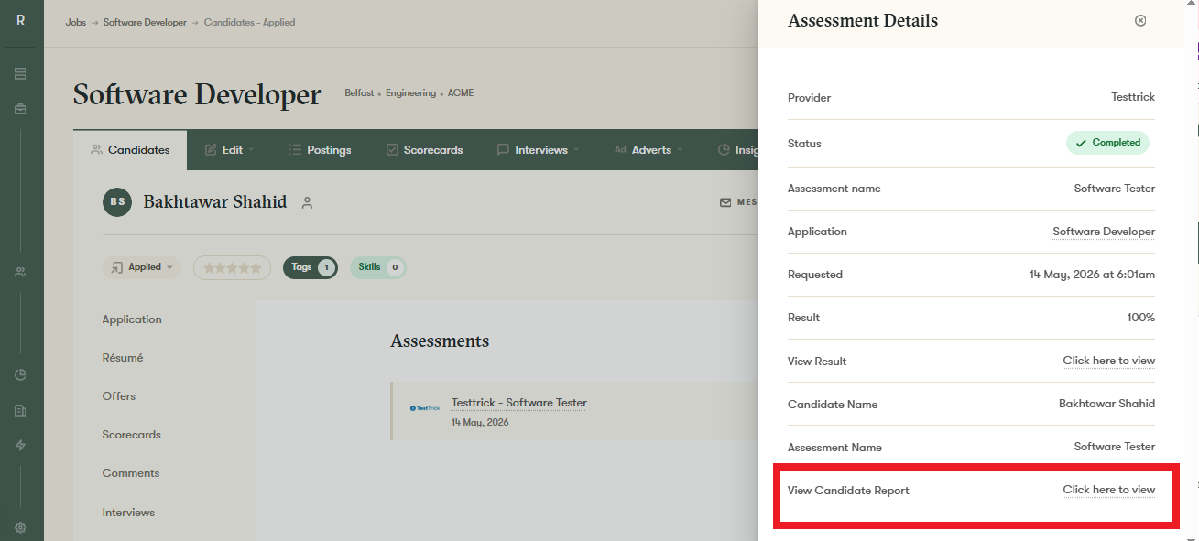
Task: Open the reports document icon in the sidebar
Action: point(20,411)
